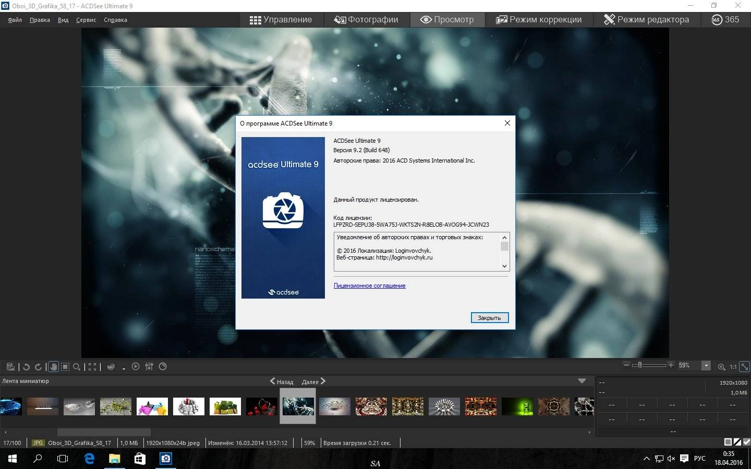Screen dimensions: 751x469
Task: Open the Файл menu
Action: point(15,20)
